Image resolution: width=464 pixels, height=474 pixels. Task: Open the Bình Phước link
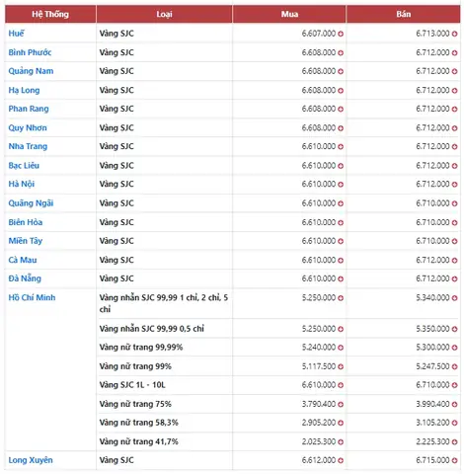pos(30,52)
